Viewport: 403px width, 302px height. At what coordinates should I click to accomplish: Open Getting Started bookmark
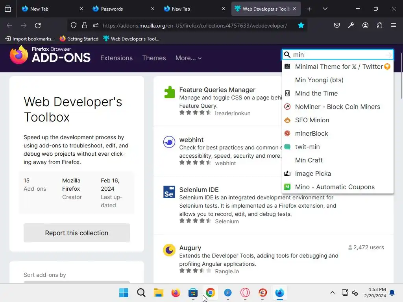point(79,39)
